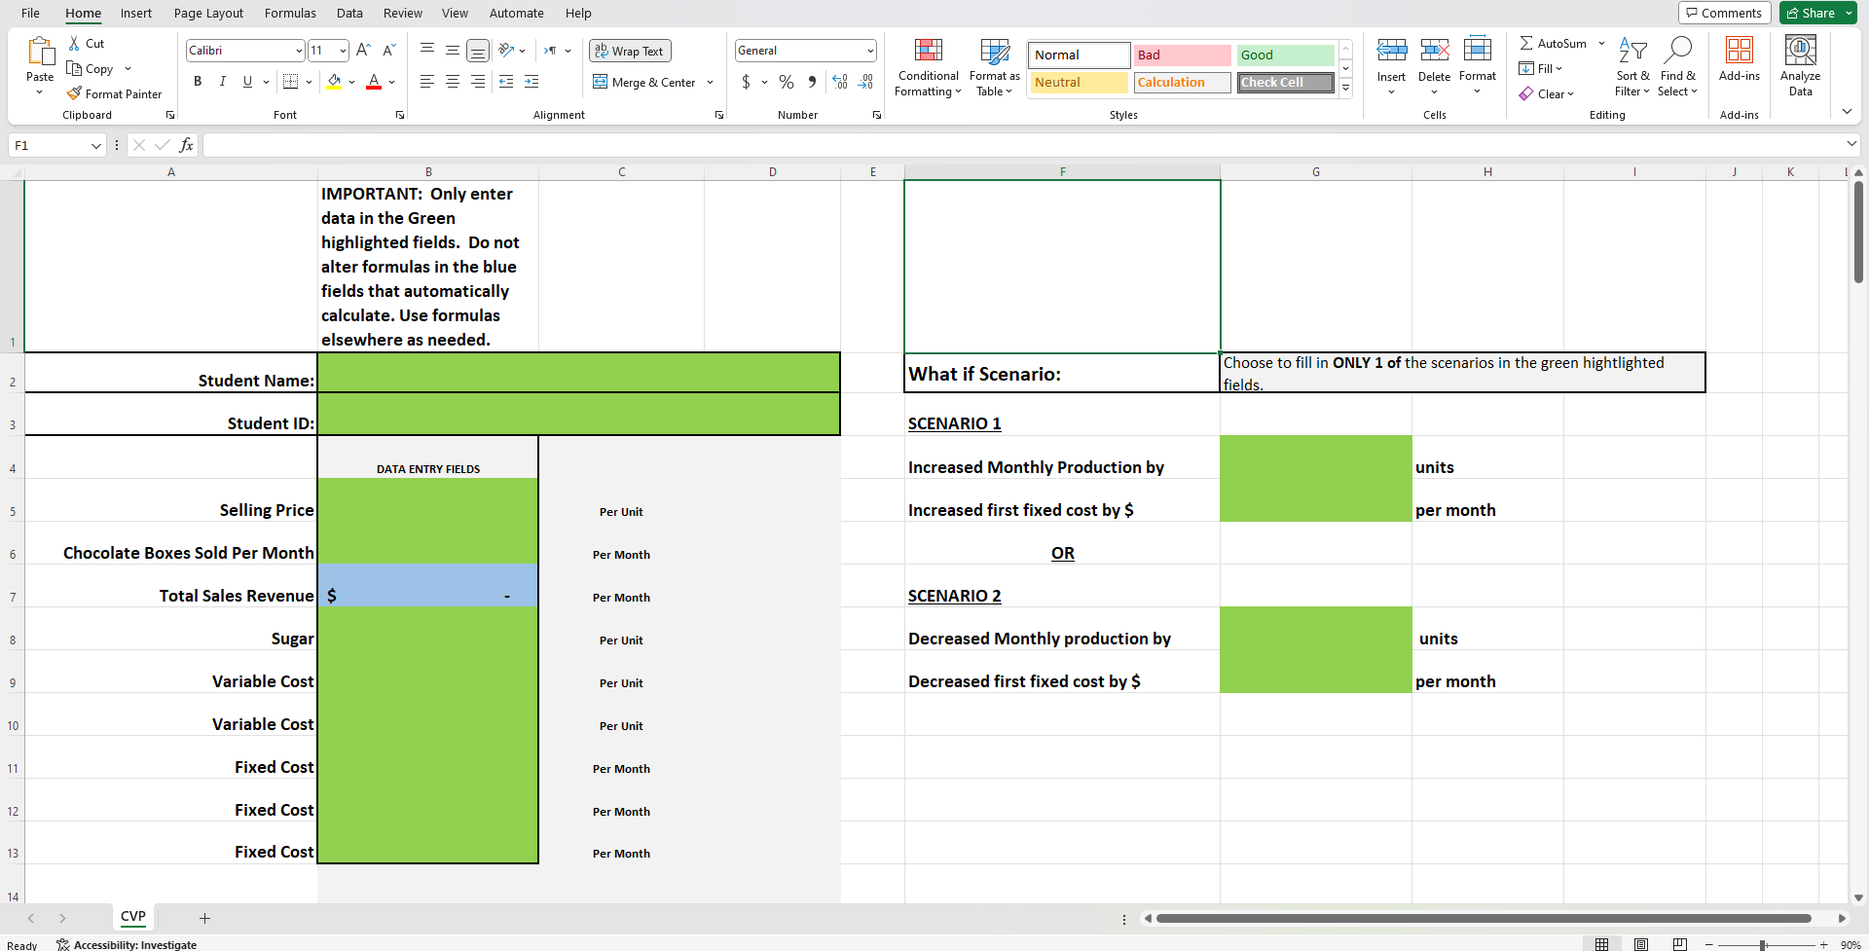Viewport: 1869px width, 951px height.
Task: Open the General number format dropdown
Action: pyautogui.click(x=869, y=51)
